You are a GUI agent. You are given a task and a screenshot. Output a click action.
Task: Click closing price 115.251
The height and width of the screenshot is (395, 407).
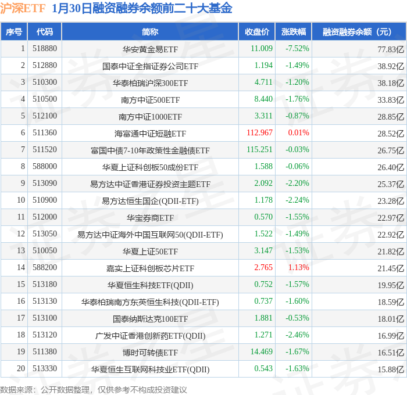tap(259, 149)
